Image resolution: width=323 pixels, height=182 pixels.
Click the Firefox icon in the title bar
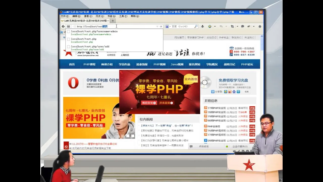coord(61,12)
